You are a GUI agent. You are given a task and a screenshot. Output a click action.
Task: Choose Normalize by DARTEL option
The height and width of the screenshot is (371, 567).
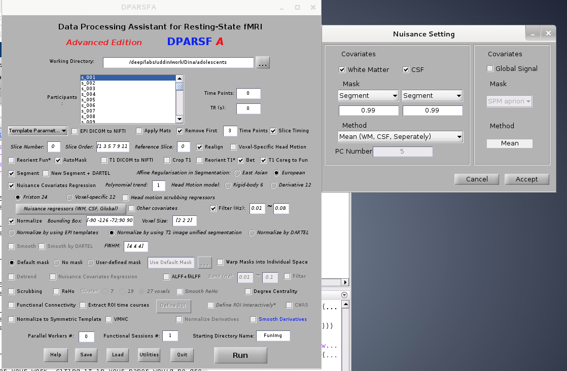[x=252, y=233]
